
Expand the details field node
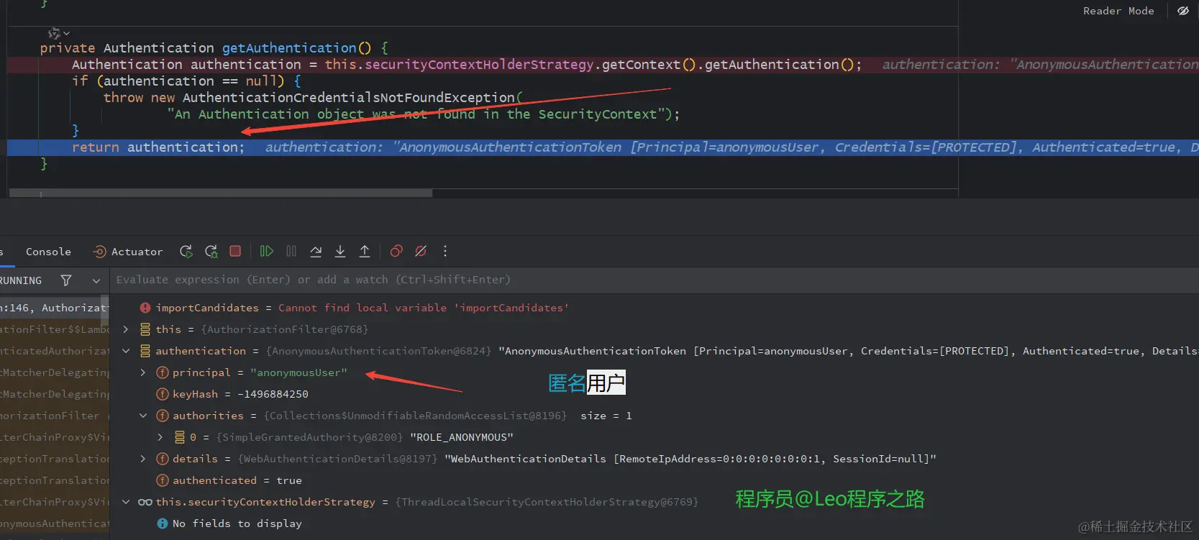click(x=142, y=459)
